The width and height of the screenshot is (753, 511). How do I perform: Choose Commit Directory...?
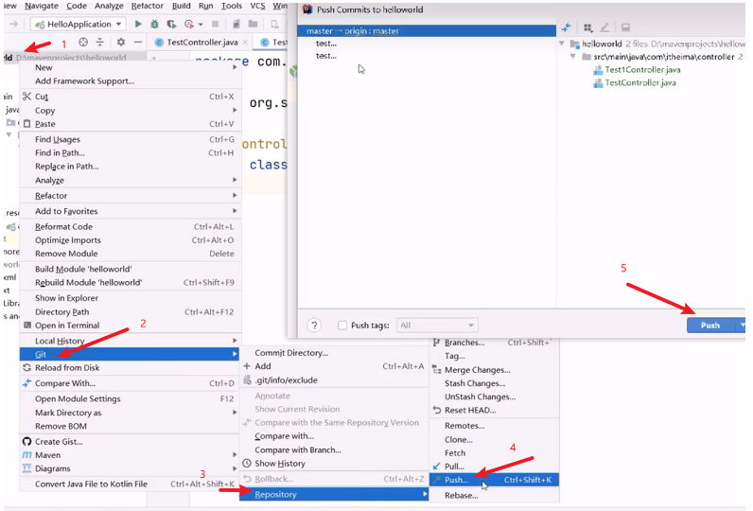334,353
